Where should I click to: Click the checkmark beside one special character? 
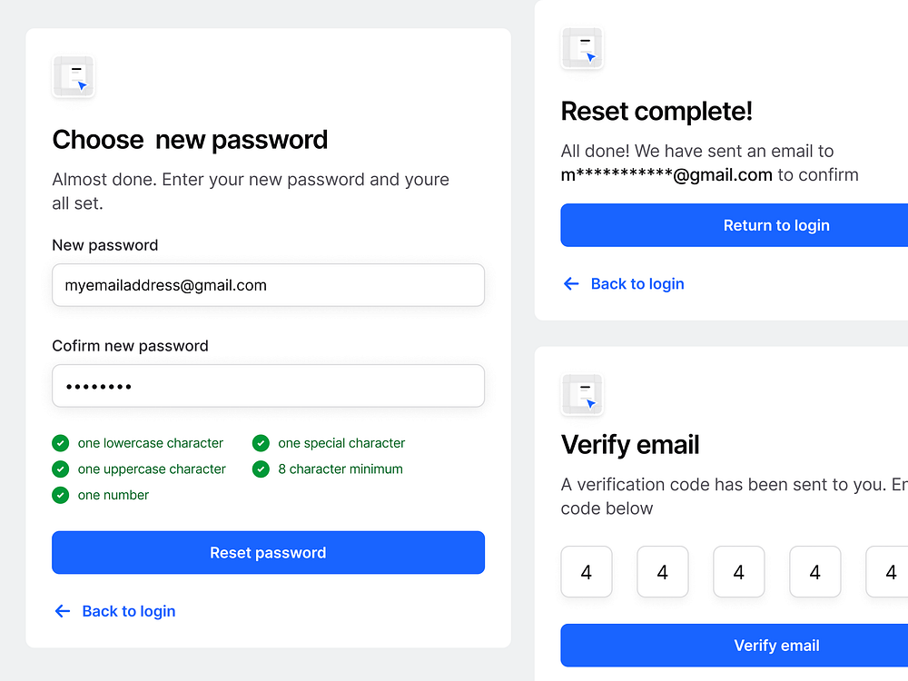261,443
